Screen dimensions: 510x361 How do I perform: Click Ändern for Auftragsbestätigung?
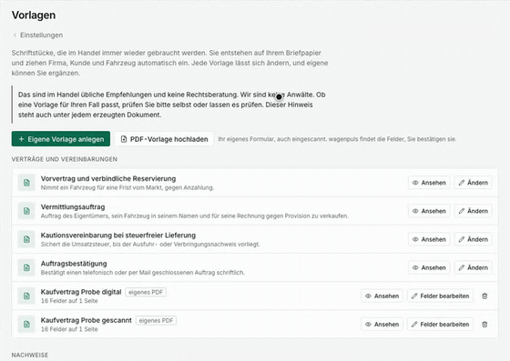[x=474, y=268]
